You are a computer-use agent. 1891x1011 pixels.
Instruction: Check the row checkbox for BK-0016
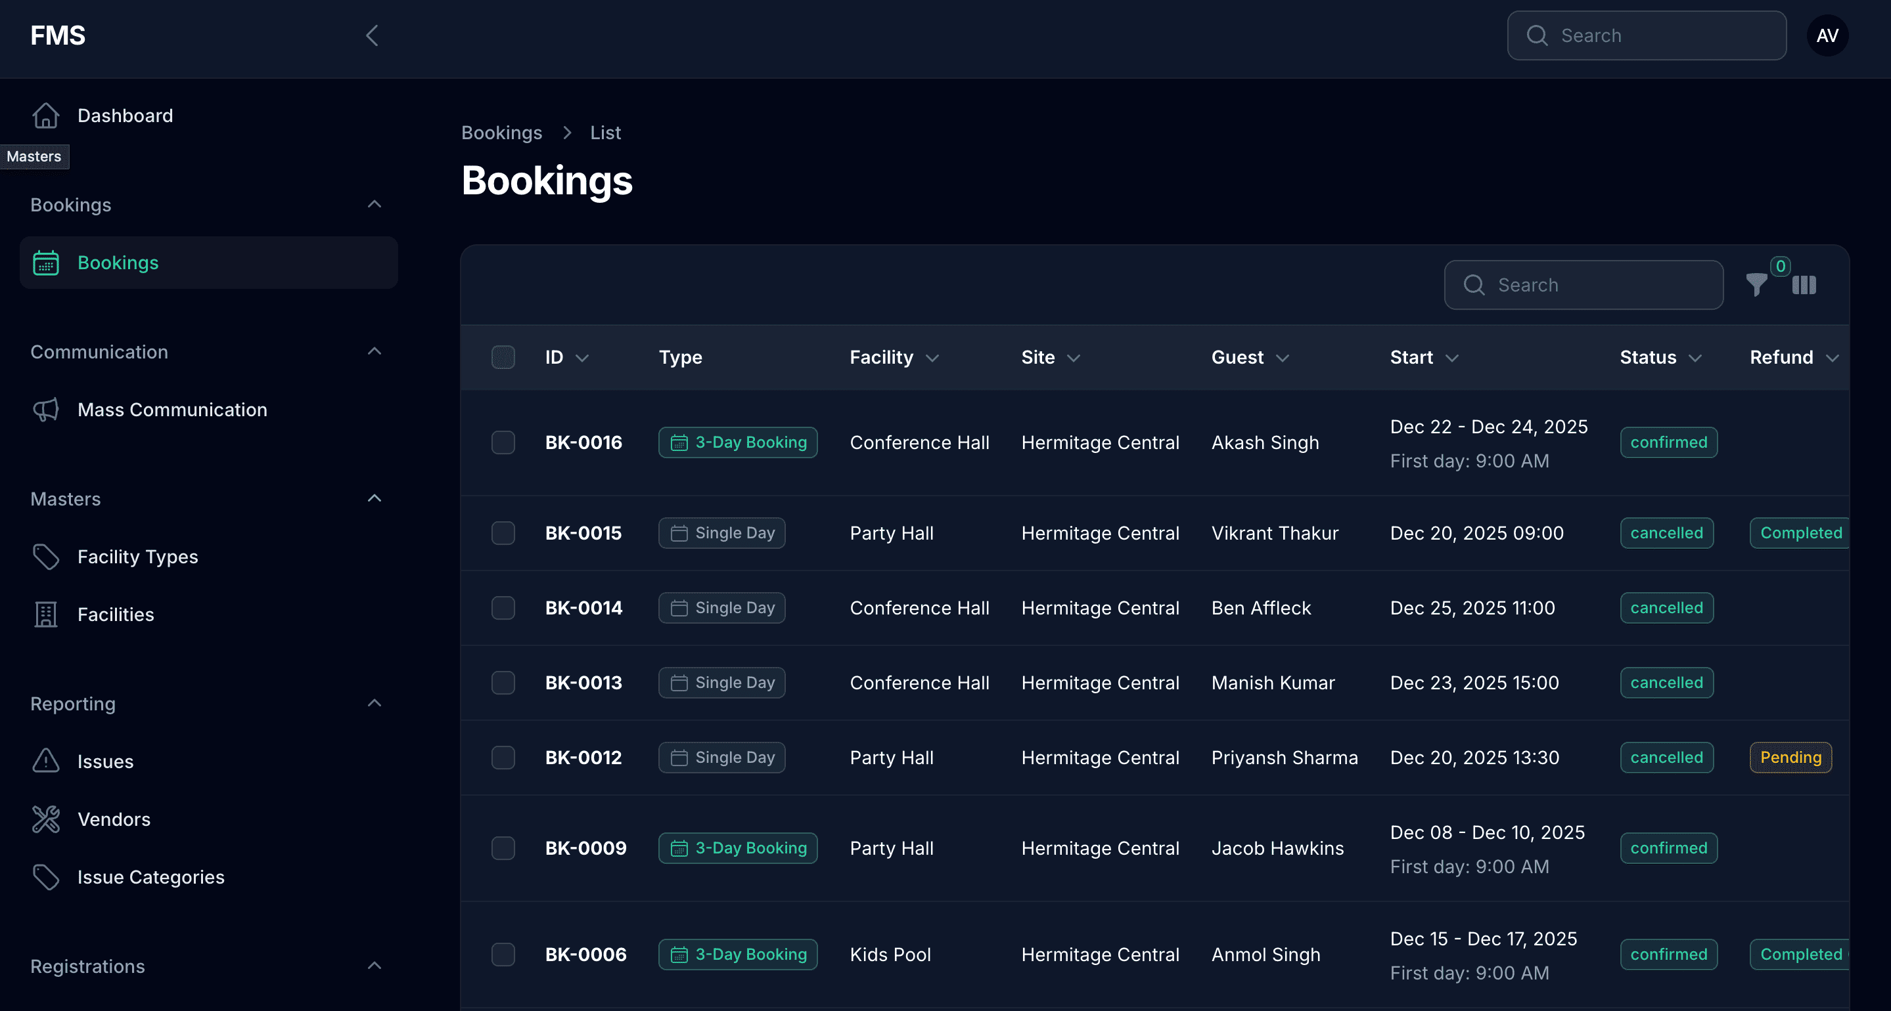pos(503,442)
